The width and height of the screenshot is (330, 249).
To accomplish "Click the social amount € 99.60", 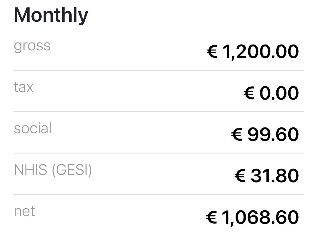I will 265,134.
